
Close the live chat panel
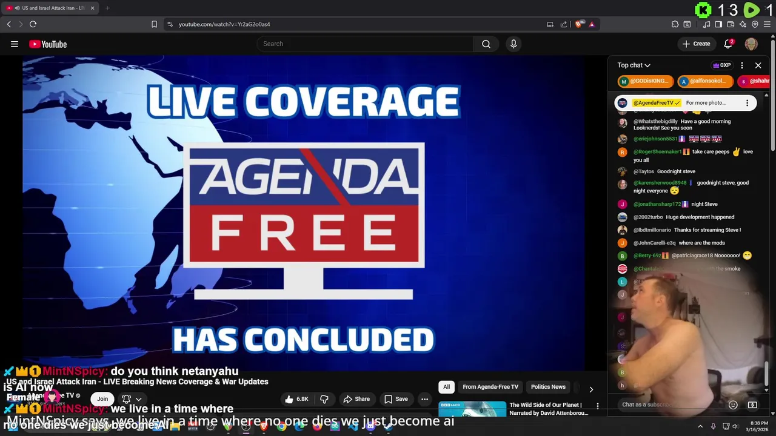click(758, 65)
